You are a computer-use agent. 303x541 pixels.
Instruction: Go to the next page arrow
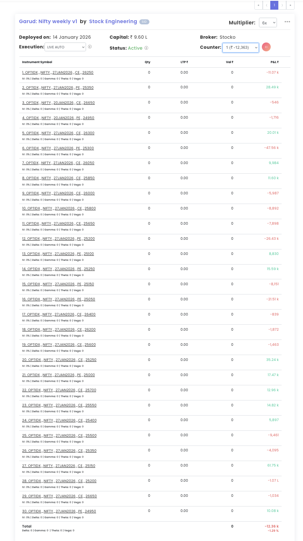[x=282, y=5]
